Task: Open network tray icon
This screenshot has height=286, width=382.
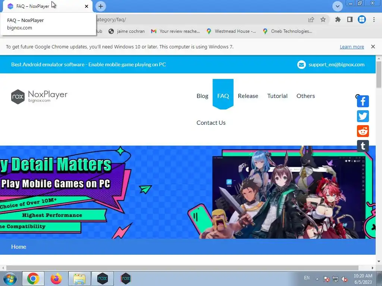Action: (x=335, y=279)
